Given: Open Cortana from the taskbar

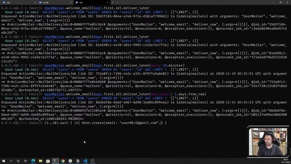Looking at the screenshot, I should (x=18, y=161).
